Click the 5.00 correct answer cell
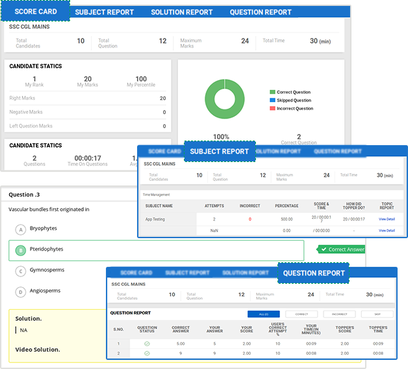This screenshot has width=408, height=369. click(x=181, y=344)
